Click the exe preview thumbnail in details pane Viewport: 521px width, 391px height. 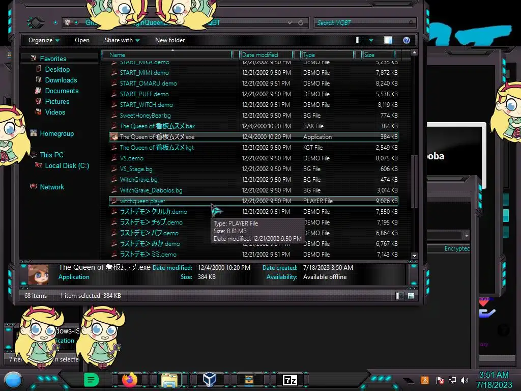(x=38, y=274)
